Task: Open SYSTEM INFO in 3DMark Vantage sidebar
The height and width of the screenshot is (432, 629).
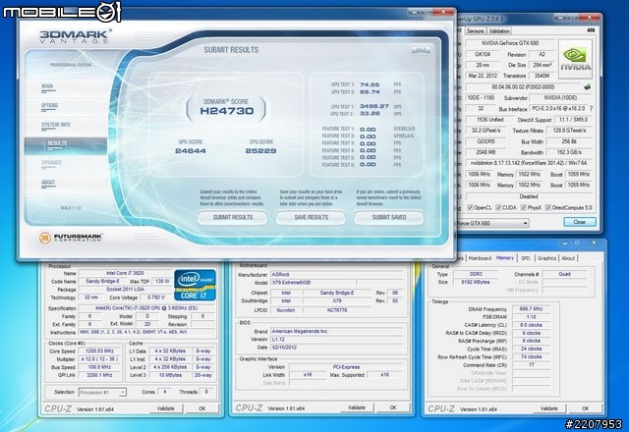Action: (x=55, y=126)
